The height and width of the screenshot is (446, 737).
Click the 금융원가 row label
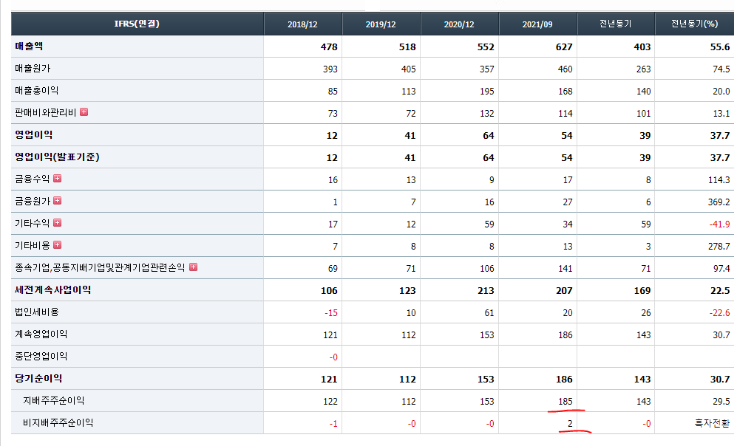(x=32, y=201)
